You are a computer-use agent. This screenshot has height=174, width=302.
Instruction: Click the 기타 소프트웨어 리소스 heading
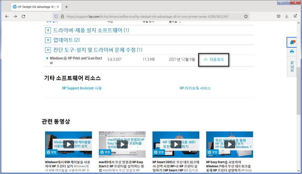point(72,78)
